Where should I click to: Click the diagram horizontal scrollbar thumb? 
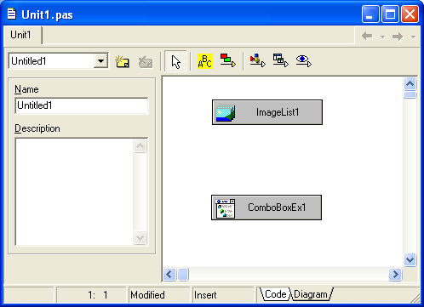tap(183, 275)
